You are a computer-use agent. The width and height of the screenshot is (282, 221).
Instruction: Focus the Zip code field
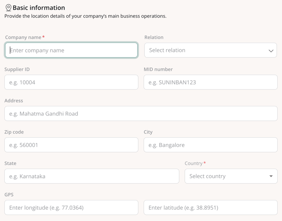(71, 145)
